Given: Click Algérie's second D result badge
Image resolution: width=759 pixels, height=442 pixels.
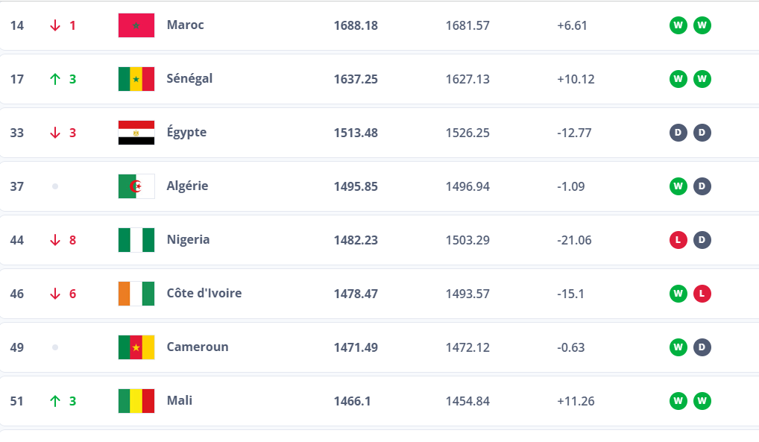Looking at the screenshot, I should tap(702, 186).
